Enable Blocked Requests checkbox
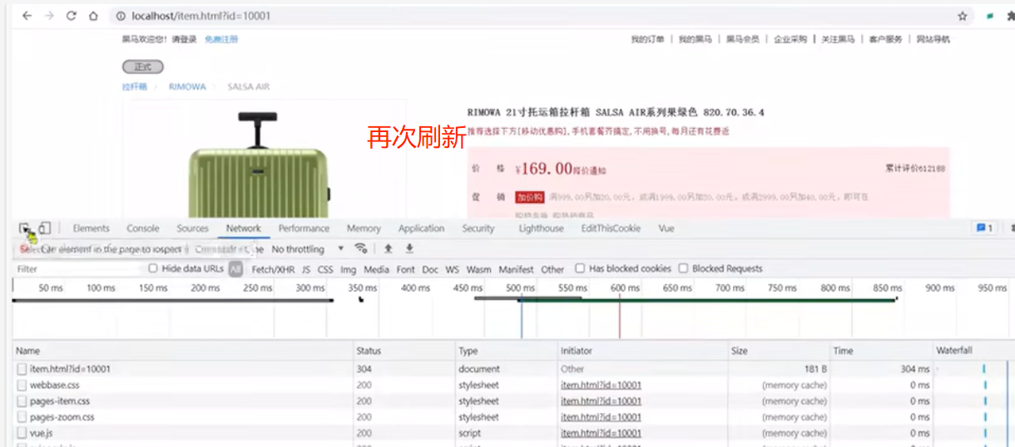Image resolution: width=1015 pixels, height=447 pixels. (683, 268)
